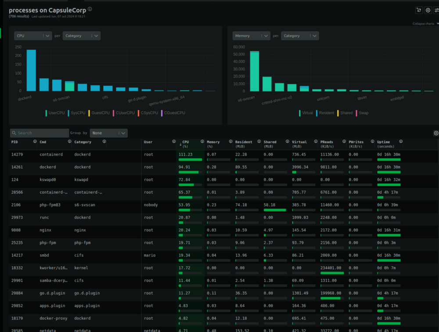The width and height of the screenshot is (439, 332).
Task: Click the s6-svscan bar in Memory chart
Action: click(x=255, y=71)
